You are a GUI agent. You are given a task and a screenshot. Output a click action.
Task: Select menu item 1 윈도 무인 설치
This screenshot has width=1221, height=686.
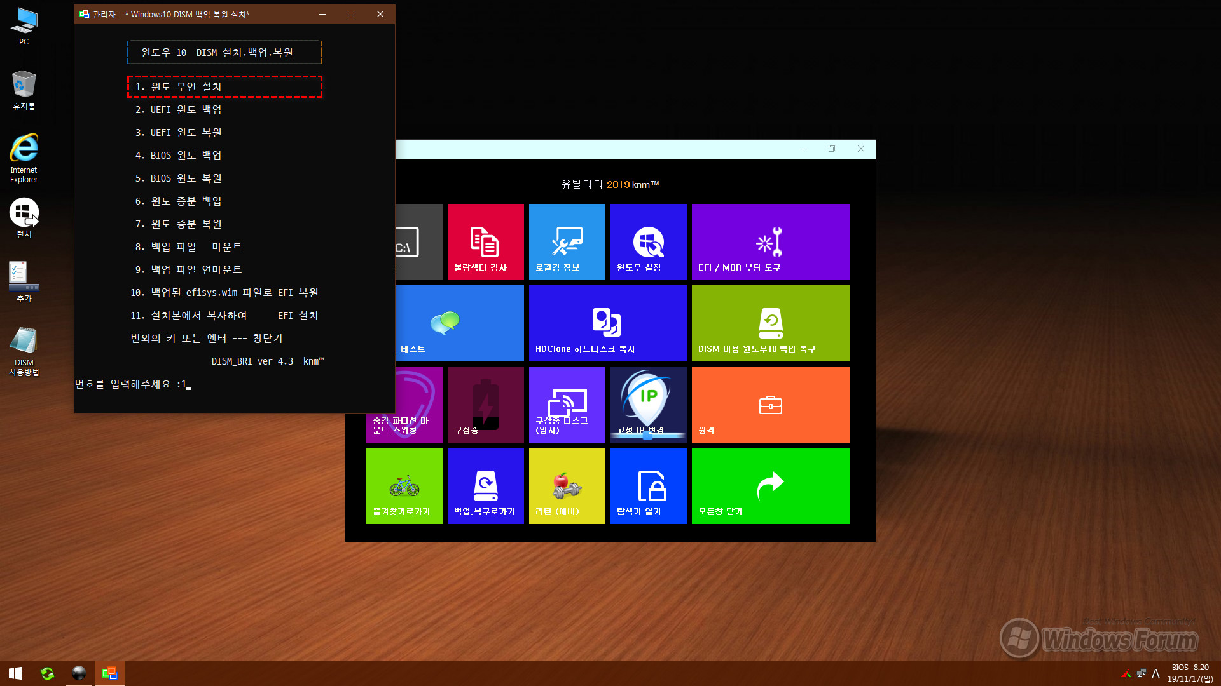click(x=224, y=86)
